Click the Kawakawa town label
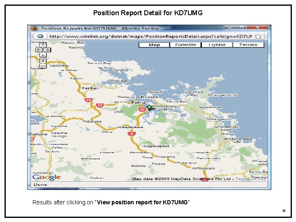 point(130,127)
